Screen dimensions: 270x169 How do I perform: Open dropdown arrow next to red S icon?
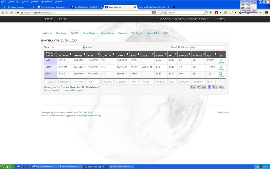point(221,13)
